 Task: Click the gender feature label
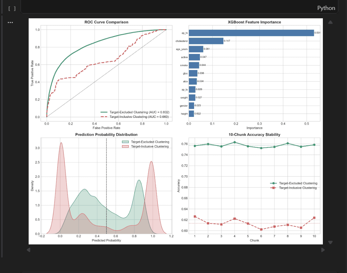(x=184, y=106)
